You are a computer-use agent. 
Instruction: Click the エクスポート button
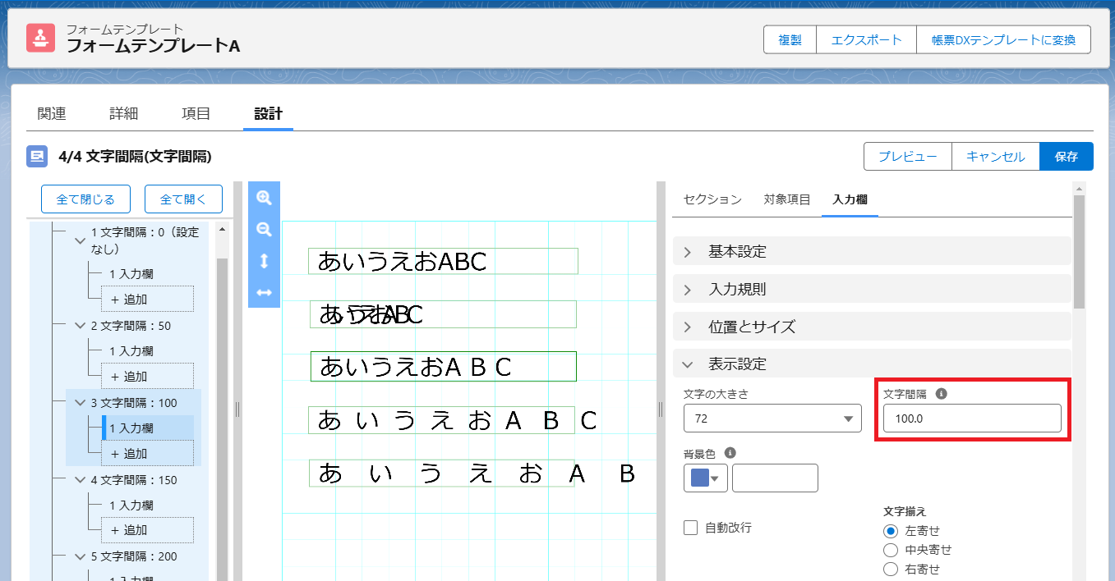(866, 39)
